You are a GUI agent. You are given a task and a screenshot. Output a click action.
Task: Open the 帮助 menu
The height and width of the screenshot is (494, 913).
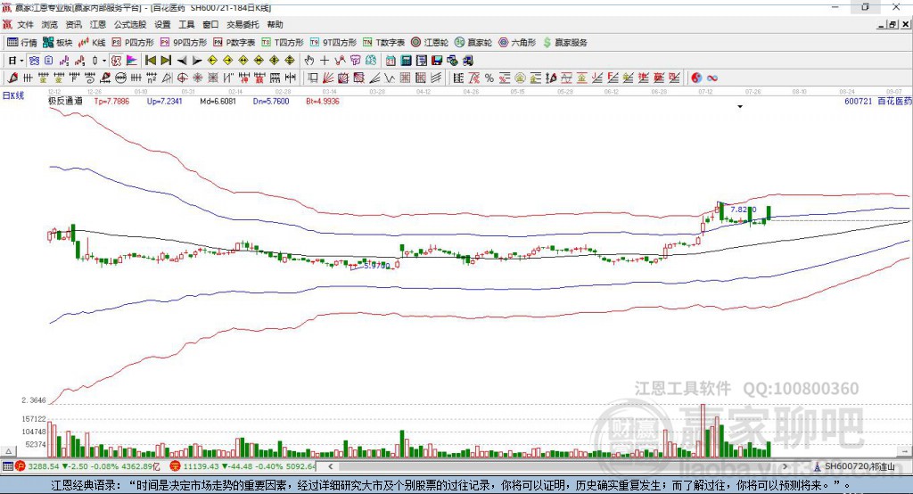[275, 24]
